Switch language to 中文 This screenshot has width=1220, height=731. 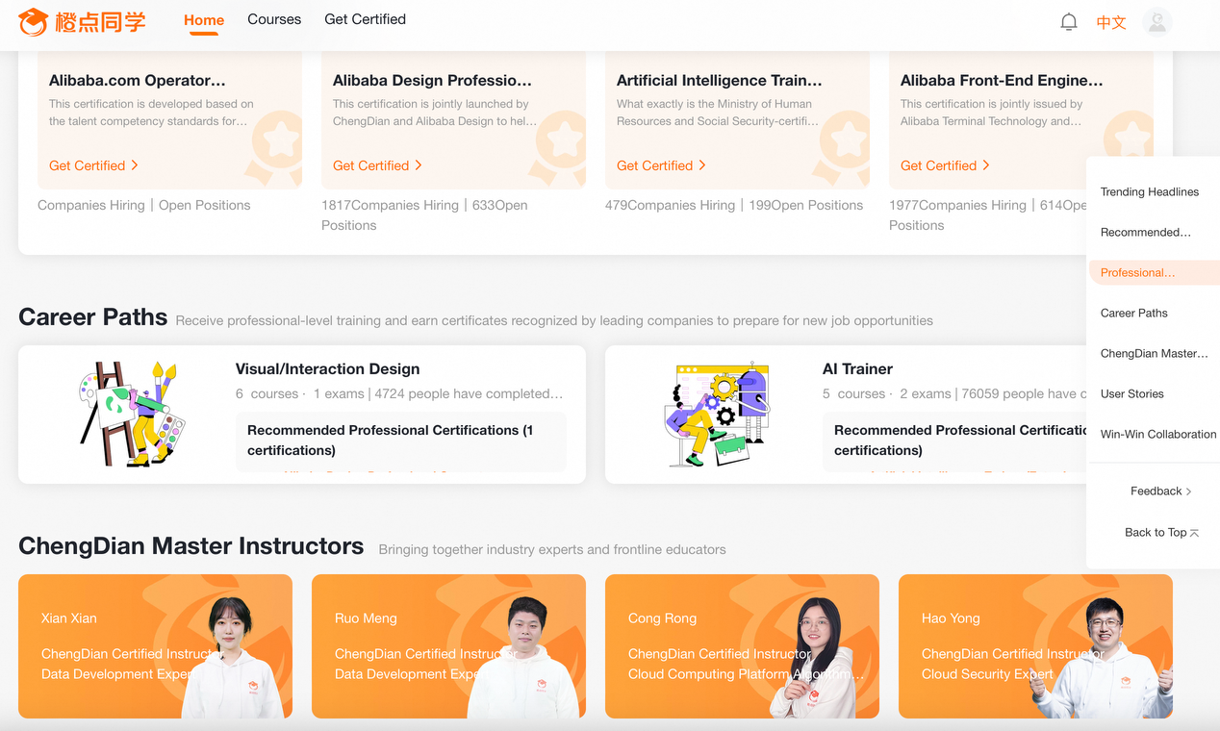[x=1111, y=22]
